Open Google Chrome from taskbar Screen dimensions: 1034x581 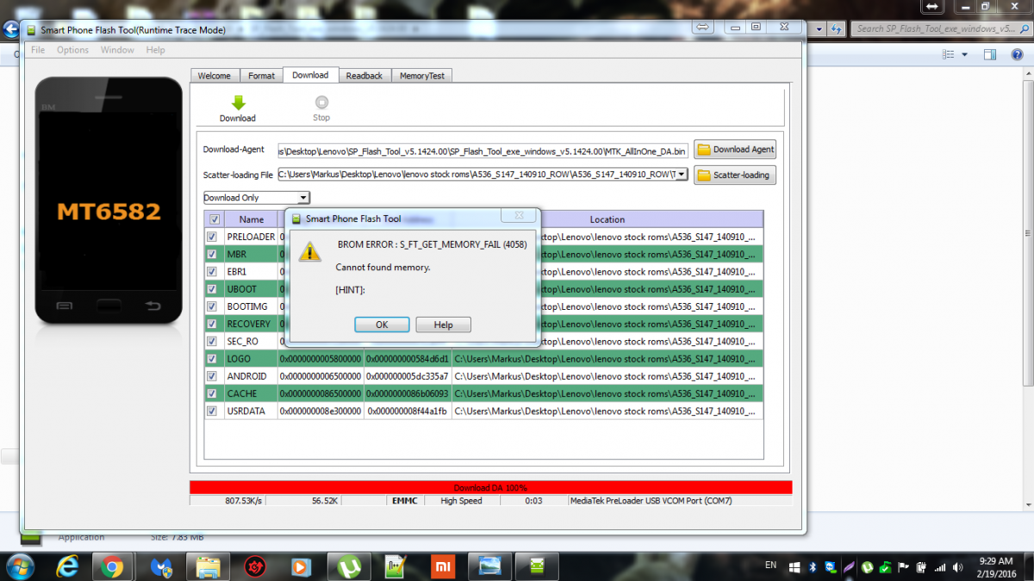pyautogui.click(x=111, y=566)
